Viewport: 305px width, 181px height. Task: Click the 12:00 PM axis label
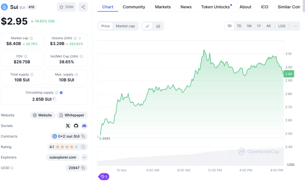click(214, 170)
